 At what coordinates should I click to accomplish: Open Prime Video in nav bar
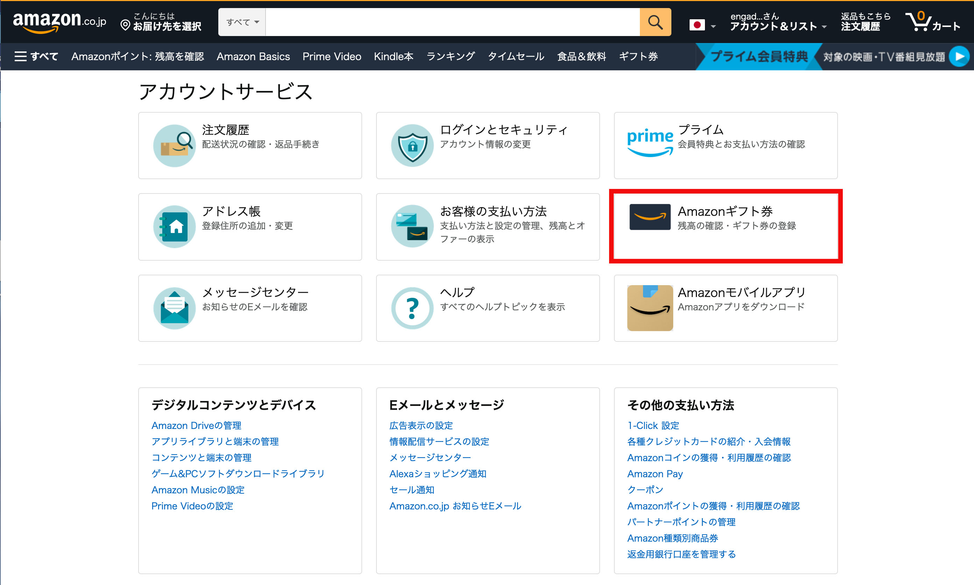(332, 57)
